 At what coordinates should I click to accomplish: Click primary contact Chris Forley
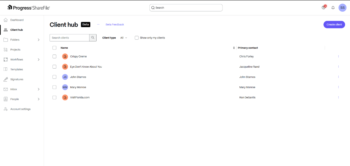[246, 56]
